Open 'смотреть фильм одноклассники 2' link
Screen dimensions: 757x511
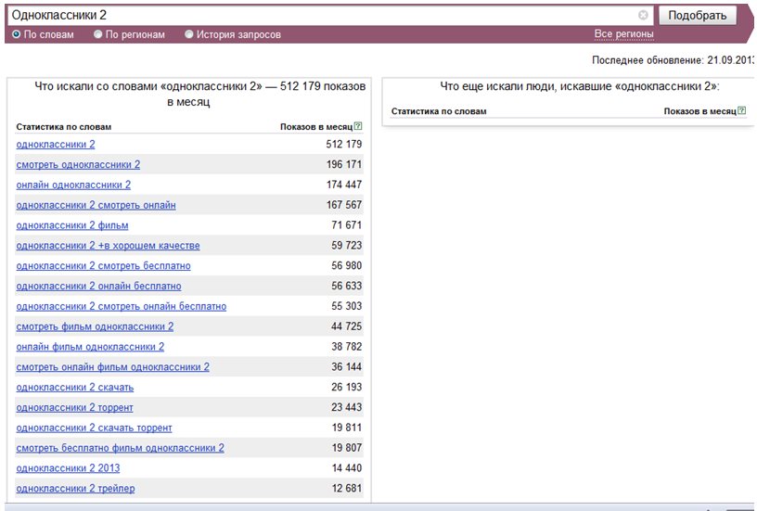pyautogui.click(x=96, y=326)
